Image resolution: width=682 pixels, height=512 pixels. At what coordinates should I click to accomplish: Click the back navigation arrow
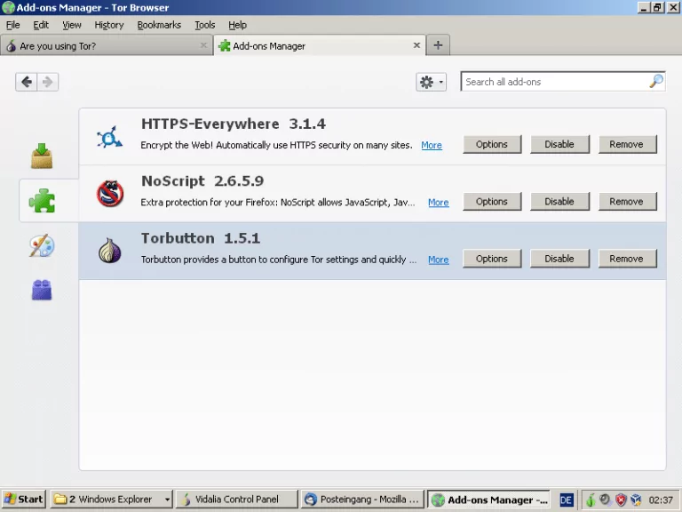coord(27,82)
